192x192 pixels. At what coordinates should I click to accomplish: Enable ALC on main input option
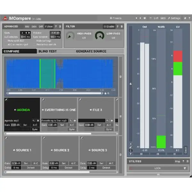(x=17, y=44)
